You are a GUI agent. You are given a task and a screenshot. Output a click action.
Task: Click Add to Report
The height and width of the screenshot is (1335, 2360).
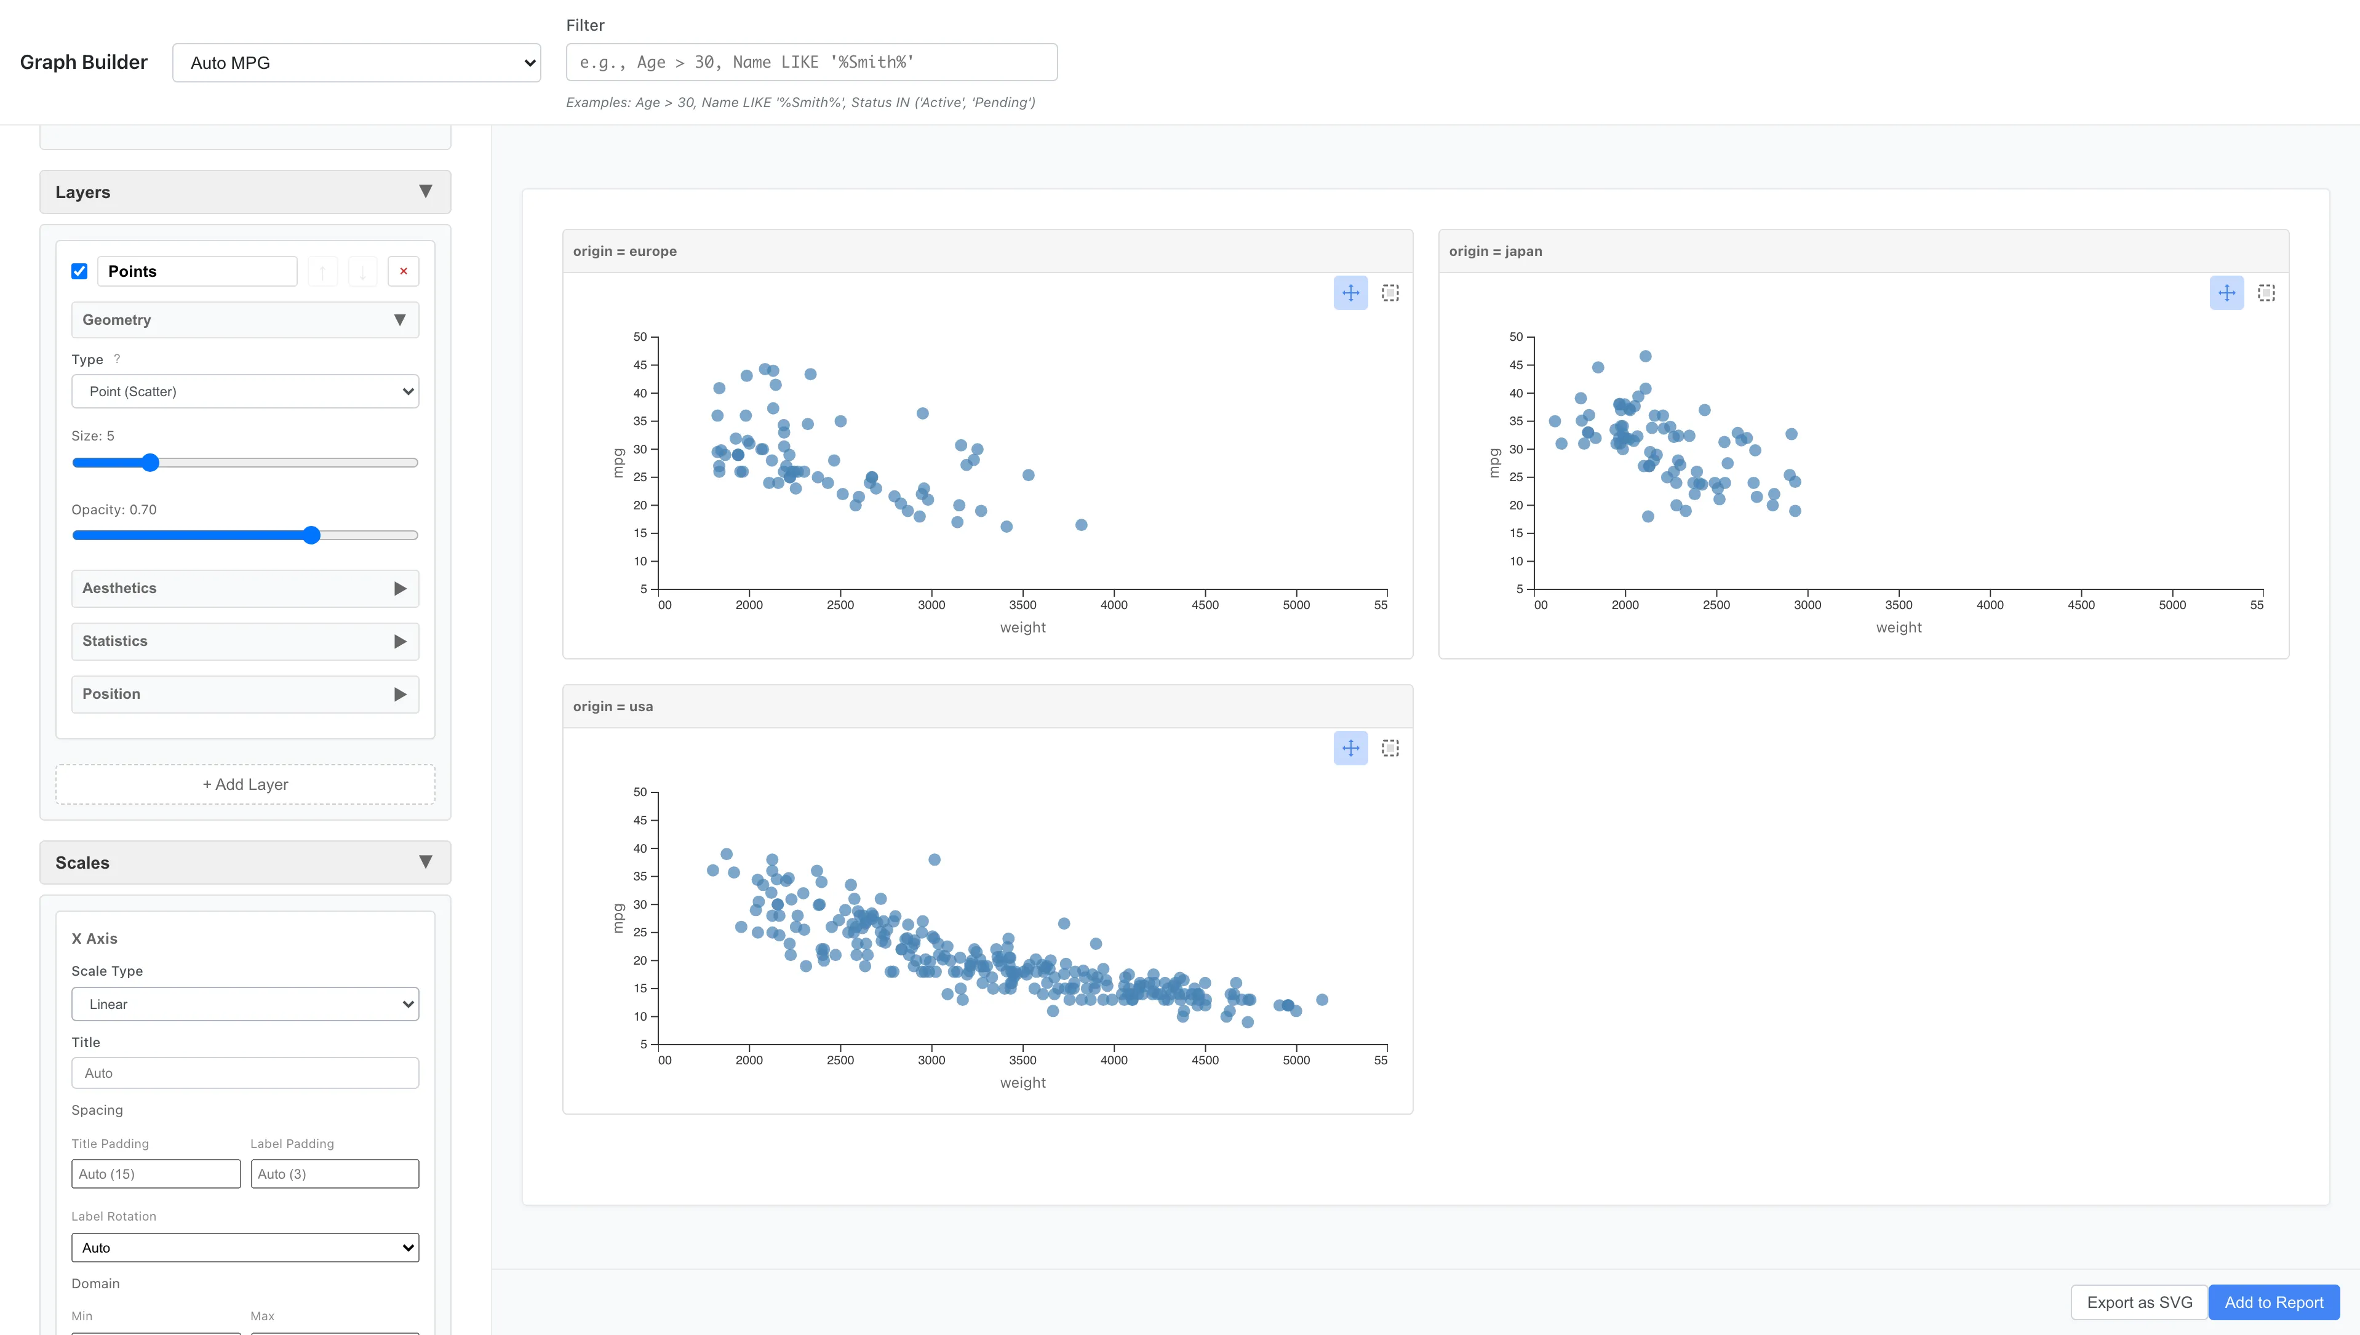click(2273, 1302)
